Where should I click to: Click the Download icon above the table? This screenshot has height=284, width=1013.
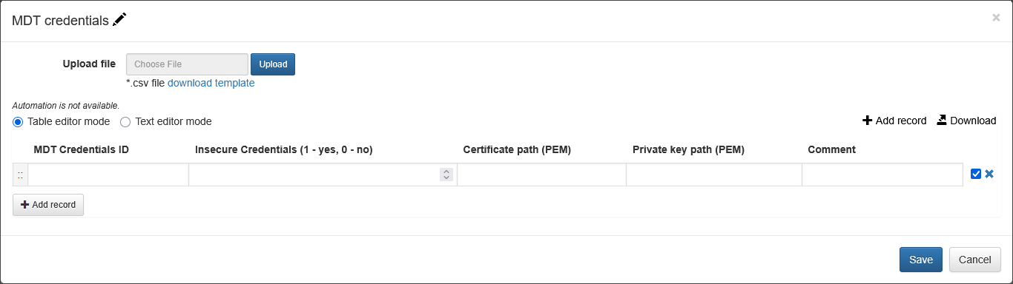(942, 120)
